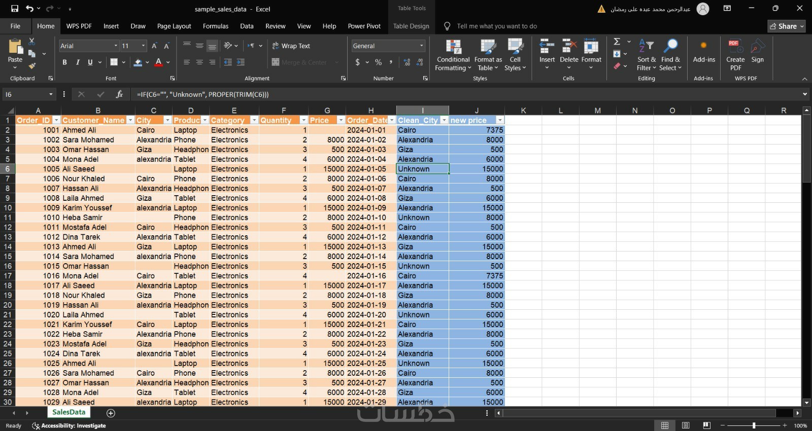Open the font name Arial dropdown
Viewport: 812px width, 431px height.
(x=116, y=46)
